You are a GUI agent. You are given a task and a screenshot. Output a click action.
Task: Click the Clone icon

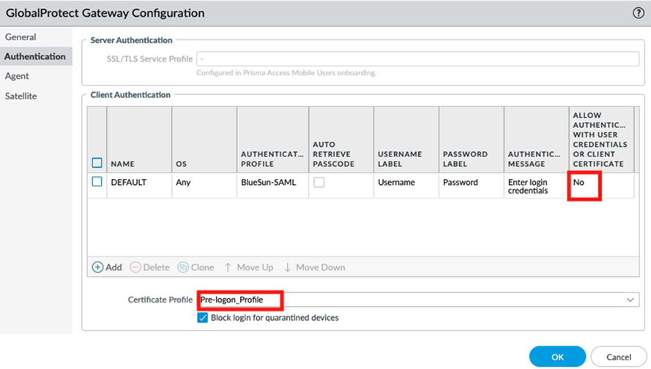point(183,267)
